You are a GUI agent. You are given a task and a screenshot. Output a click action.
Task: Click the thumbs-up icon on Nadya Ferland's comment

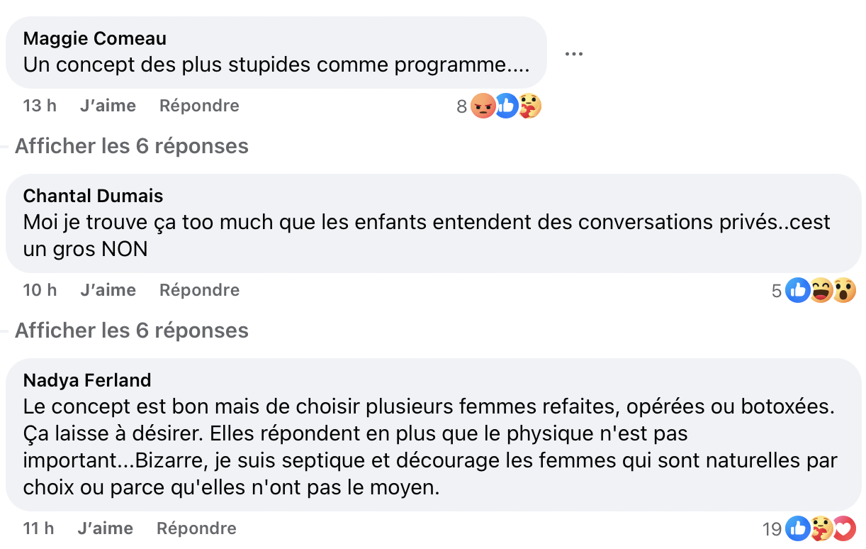[x=799, y=528]
